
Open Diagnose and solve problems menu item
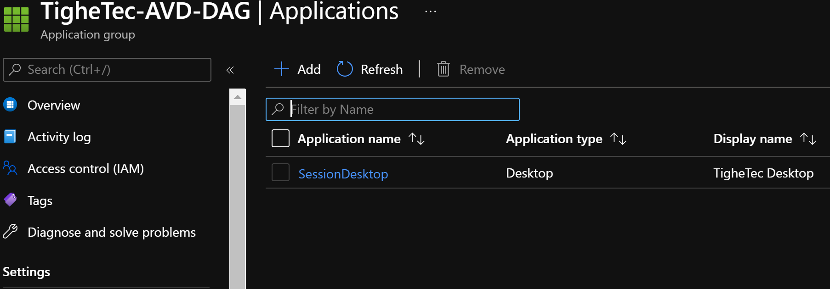[x=112, y=232]
